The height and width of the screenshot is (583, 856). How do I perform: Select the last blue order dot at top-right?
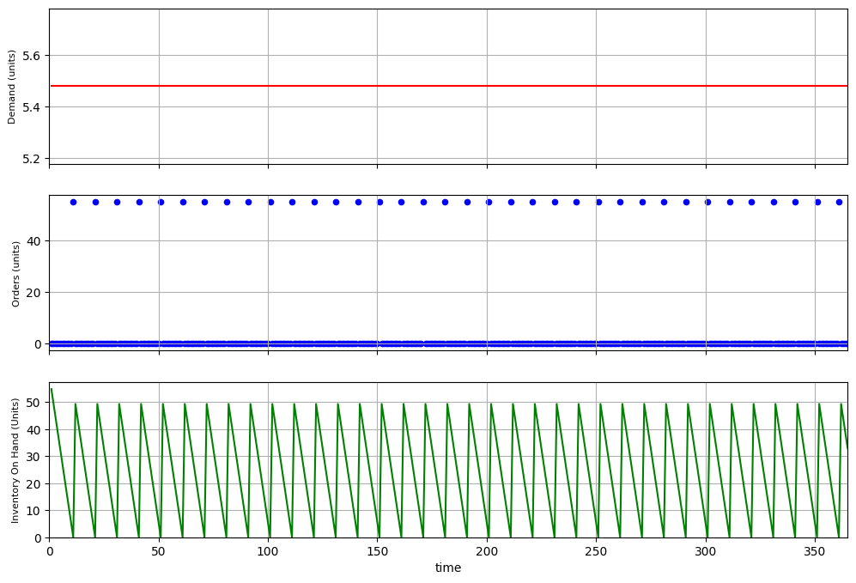click(839, 202)
